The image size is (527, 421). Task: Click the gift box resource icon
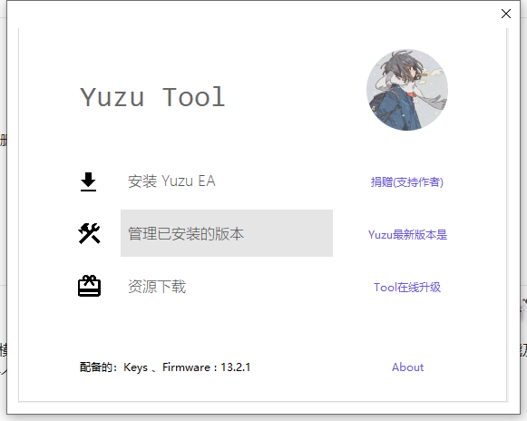[89, 286]
